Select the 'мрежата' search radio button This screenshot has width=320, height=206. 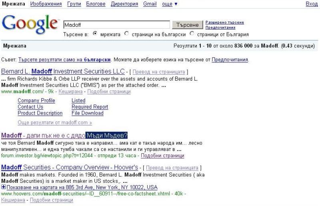[95, 34]
